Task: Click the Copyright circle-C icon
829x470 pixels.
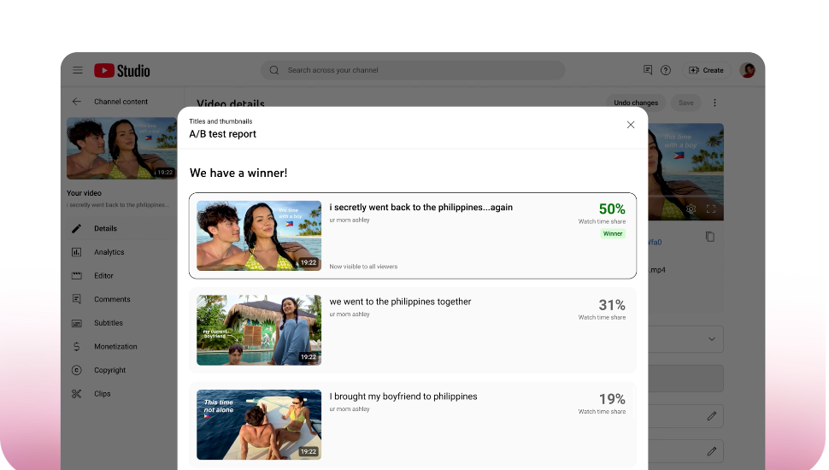Action: point(77,370)
